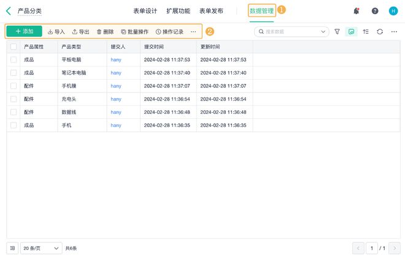Viewport: 405px width, 256px height.
Task: Open the help question mark icon
Action: pyautogui.click(x=375, y=11)
